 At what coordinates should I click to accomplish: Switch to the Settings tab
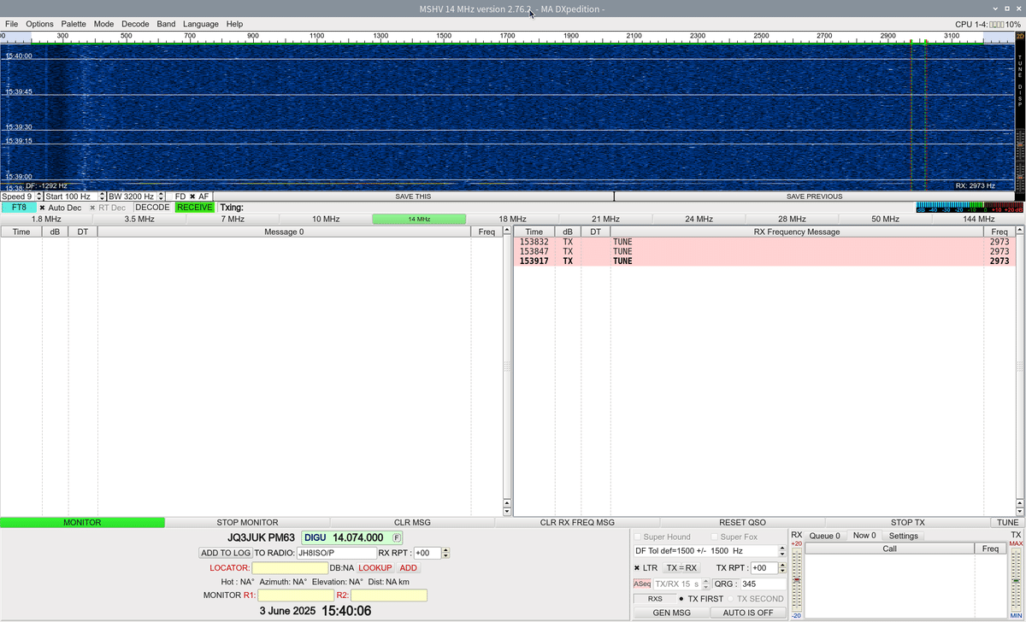pyautogui.click(x=904, y=536)
